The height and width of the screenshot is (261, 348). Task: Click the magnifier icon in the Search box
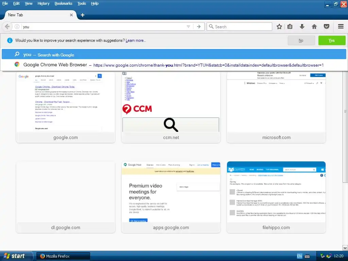click(x=211, y=27)
